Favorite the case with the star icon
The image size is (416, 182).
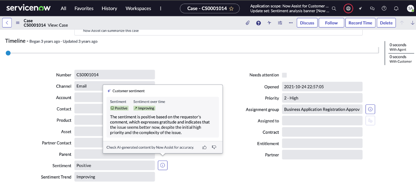tap(231, 8)
